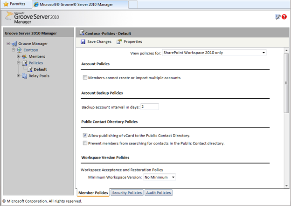Click the edit page icon beside Help

pos(277,17)
